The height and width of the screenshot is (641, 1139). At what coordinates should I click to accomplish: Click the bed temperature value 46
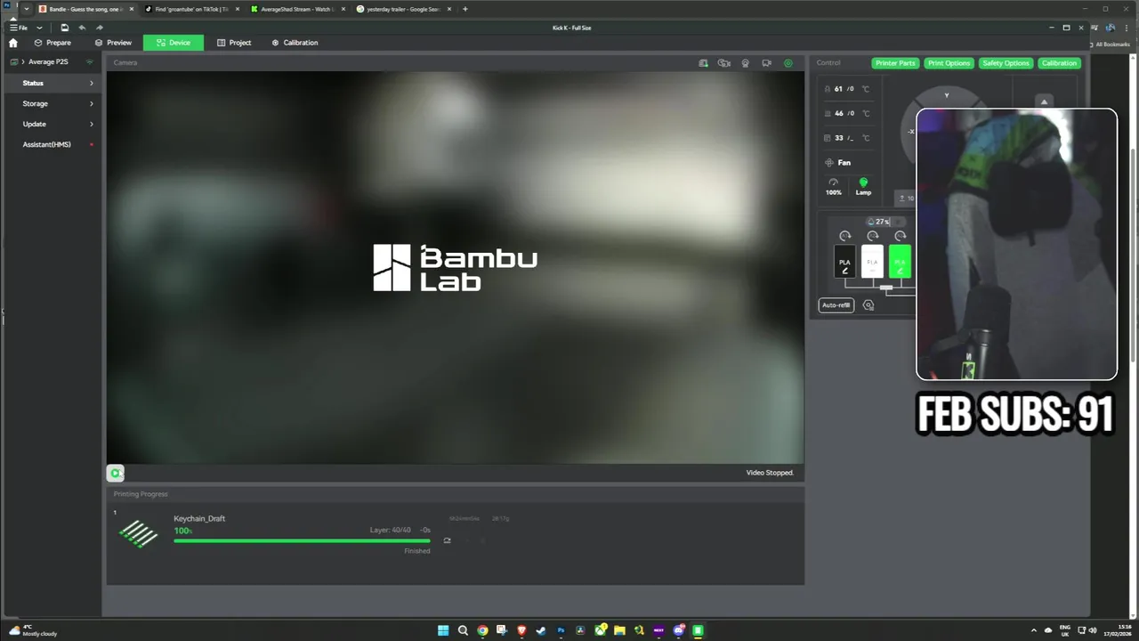point(838,113)
